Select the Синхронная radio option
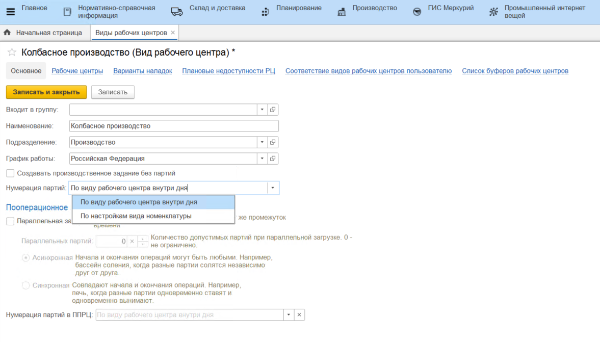This screenshot has width=600, height=342. [x=26, y=285]
